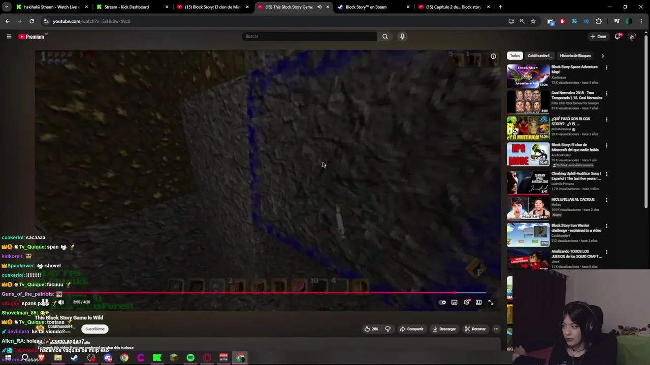Click the YouTube search input field

click(309, 36)
